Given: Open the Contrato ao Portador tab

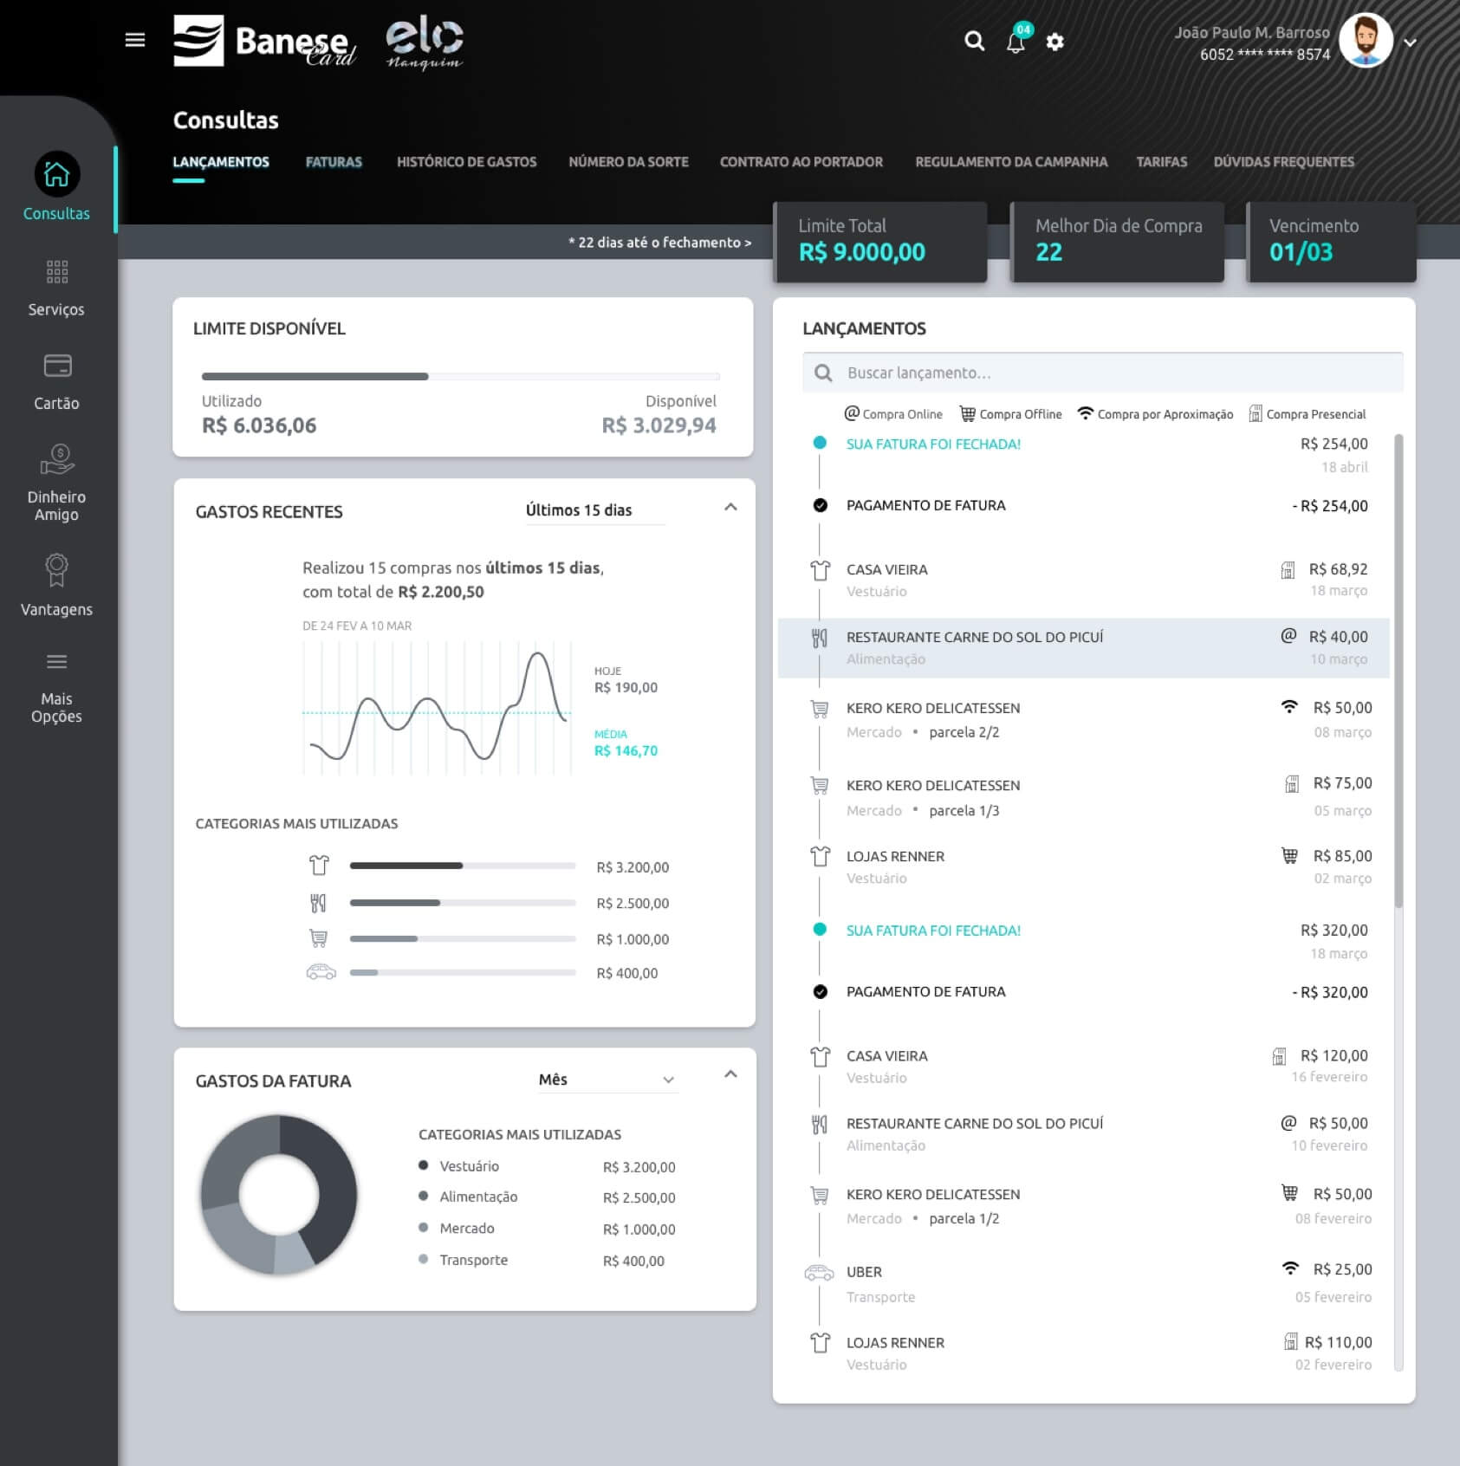Looking at the screenshot, I should (x=801, y=162).
